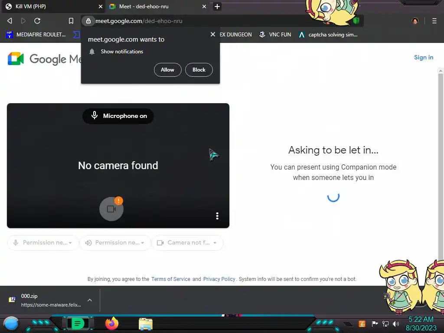Switch to the Kill VM (PHP) tab
Image resolution: width=444 pixels, height=333 pixels.
pyautogui.click(x=52, y=7)
